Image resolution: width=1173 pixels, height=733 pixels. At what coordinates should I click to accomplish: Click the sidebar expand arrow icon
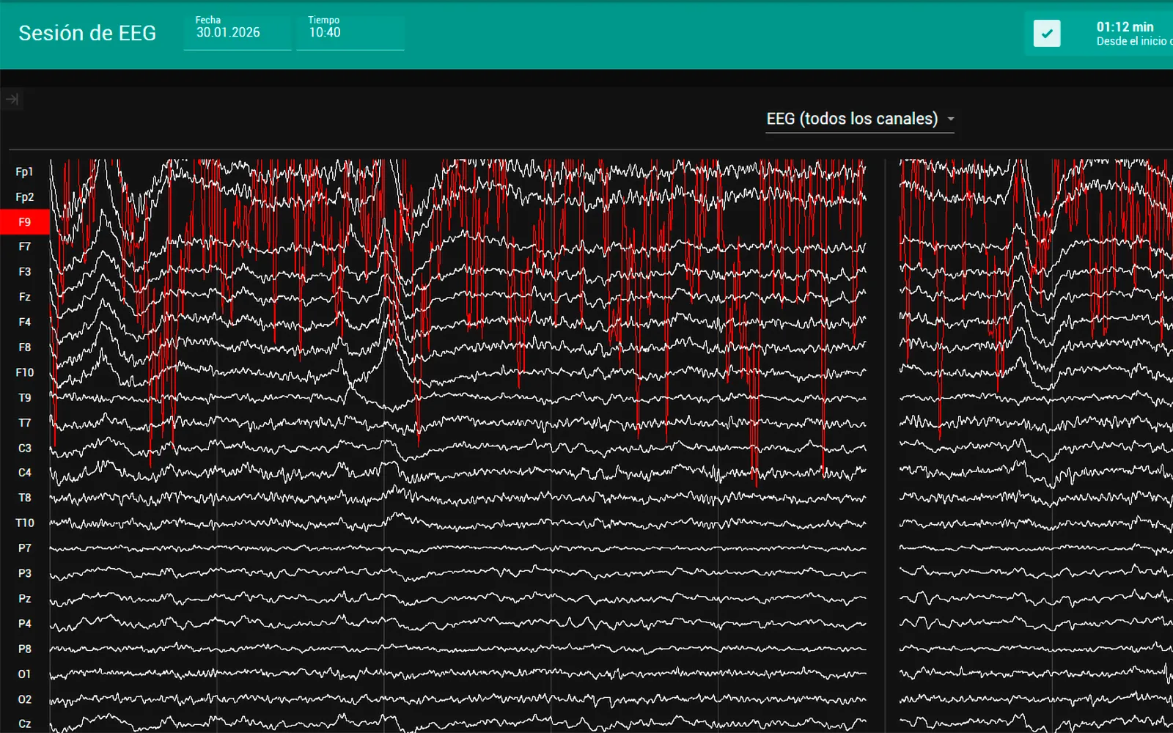tap(12, 99)
